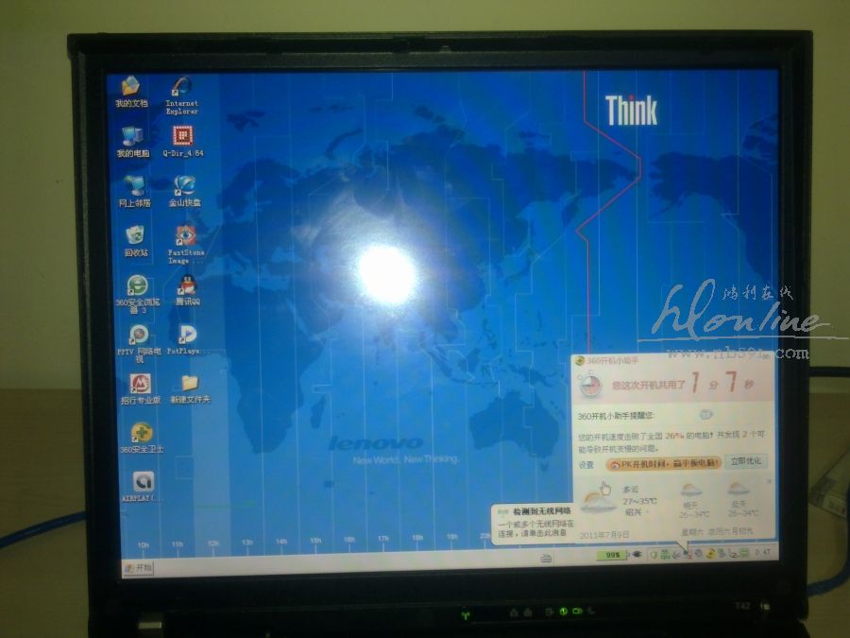Screen dimensions: 850x638
Task: Select the 网上邻居 desktop icon
Action: tap(134, 191)
